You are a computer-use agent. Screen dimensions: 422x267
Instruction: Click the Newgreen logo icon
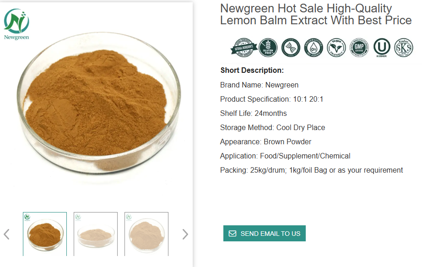16,24
